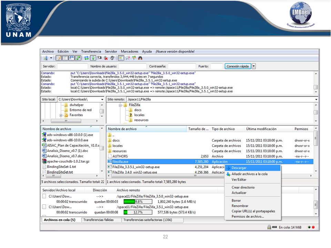Sort remote files by Tipo de archivo

(x=227, y=129)
